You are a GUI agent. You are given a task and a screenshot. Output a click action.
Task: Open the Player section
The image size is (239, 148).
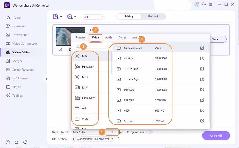(x=13, y=87)
